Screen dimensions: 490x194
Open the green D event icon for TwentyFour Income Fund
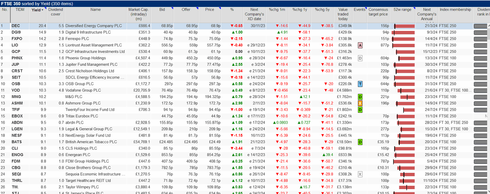pos(360,109)
